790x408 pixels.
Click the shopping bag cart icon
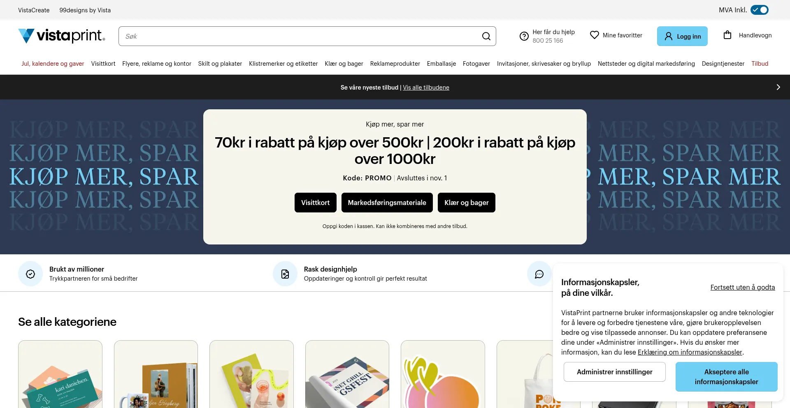click(x=727, y=35)
